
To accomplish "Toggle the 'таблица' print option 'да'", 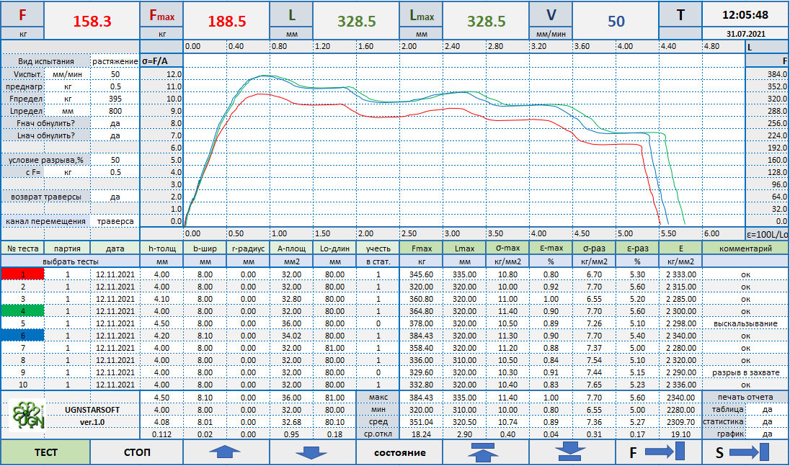I will click(x=767, y=410).
